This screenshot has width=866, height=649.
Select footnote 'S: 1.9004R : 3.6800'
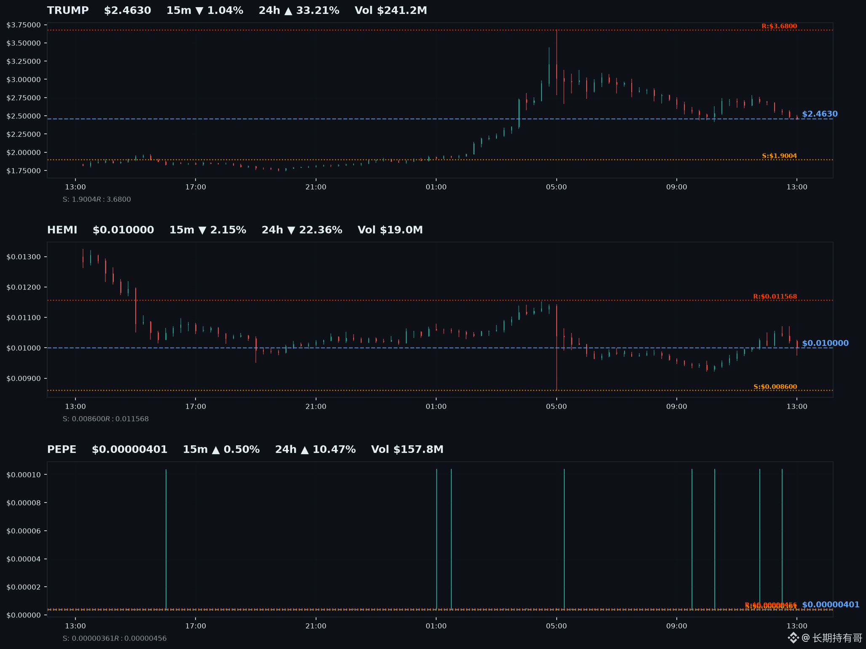coord(97,199)
